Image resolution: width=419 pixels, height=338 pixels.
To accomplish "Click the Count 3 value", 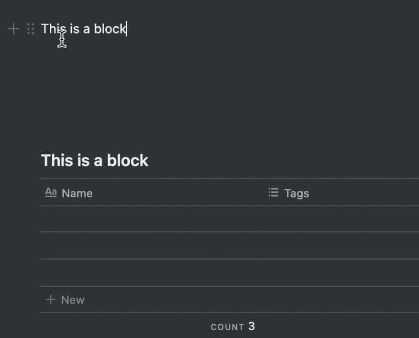I will (250, 326).
